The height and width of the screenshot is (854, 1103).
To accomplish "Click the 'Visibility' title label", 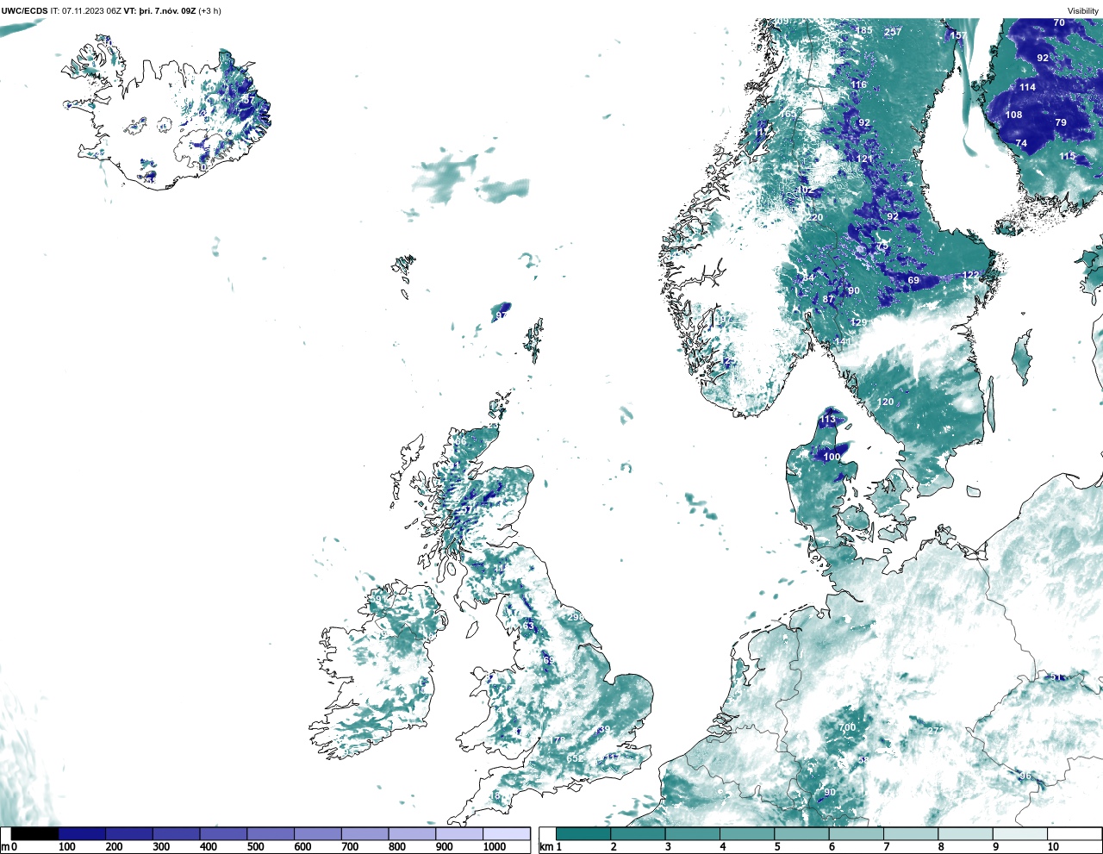I will click(1083, 11).
